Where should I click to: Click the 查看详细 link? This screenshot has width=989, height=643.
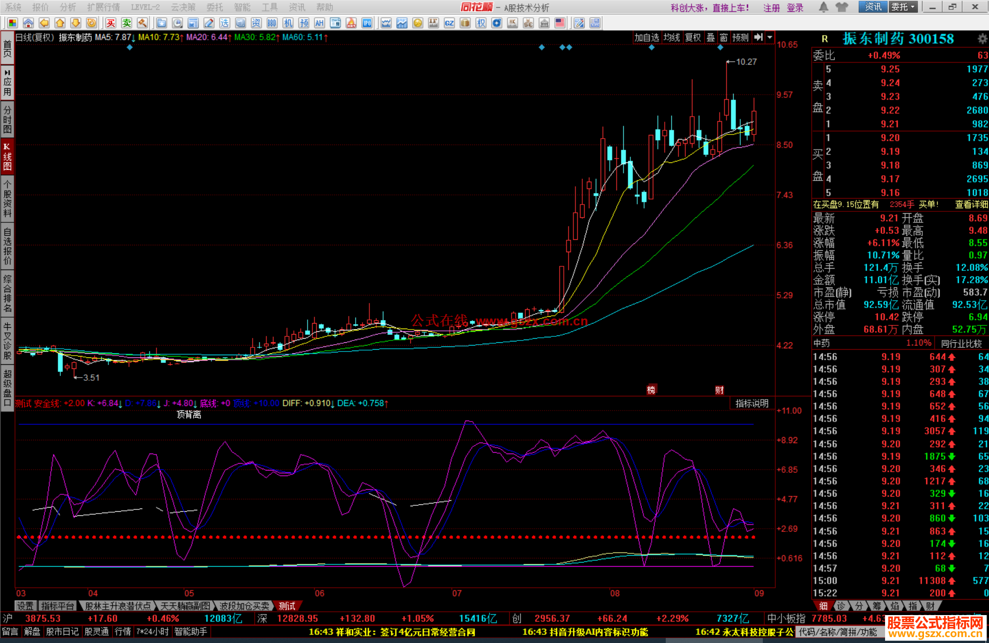971,205
